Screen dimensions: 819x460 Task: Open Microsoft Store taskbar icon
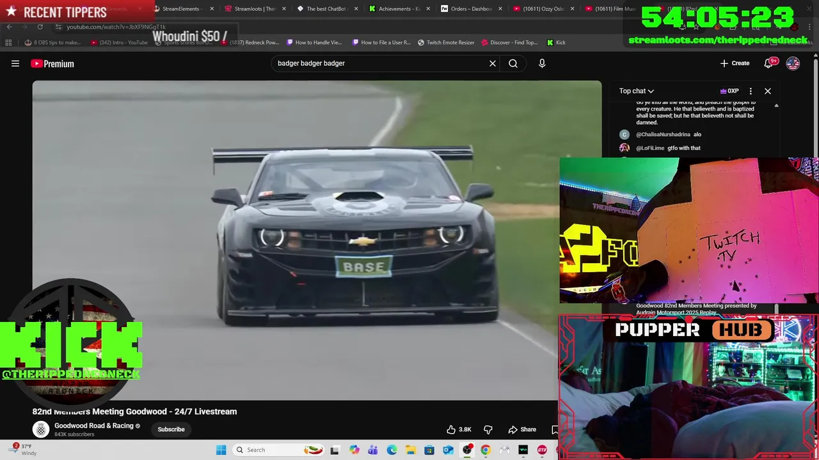point(429,450)
